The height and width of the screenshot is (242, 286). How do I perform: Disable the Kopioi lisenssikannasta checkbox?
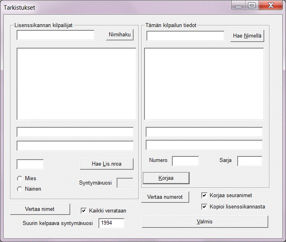coord(204,207)
